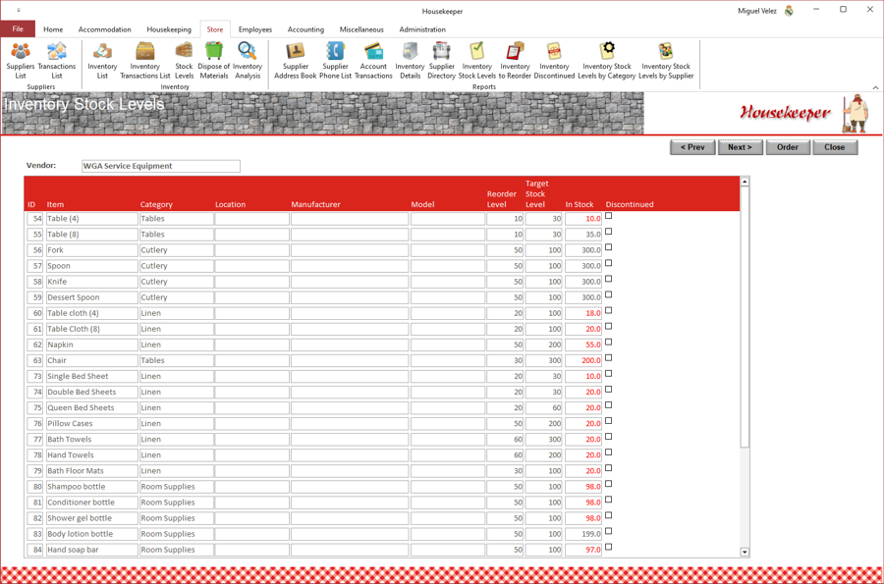884x584 pixels.
Task: Switch to the Accommodation tab
Action: pyautogui.click(x=104, y=29)
